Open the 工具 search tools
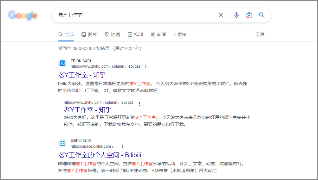 coord(260,34)
